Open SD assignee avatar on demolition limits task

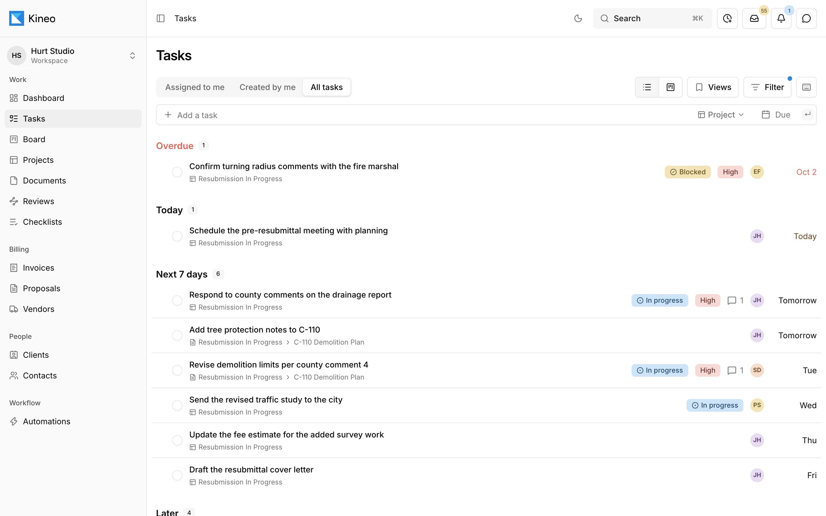[757, 370]
